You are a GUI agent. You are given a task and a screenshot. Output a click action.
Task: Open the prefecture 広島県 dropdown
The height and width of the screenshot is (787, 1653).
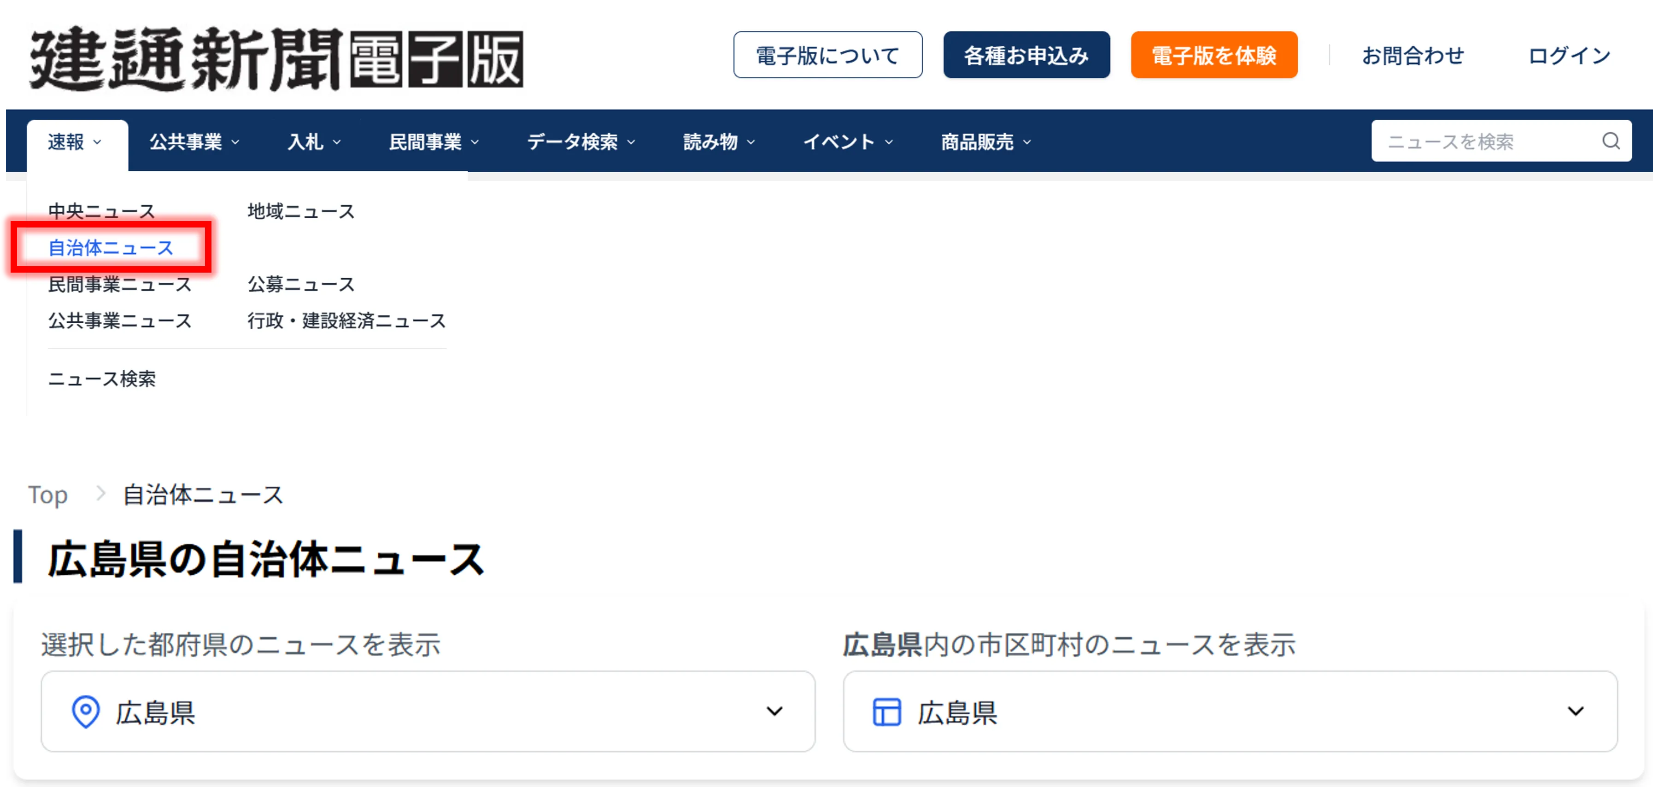click(x=428, y=711)
